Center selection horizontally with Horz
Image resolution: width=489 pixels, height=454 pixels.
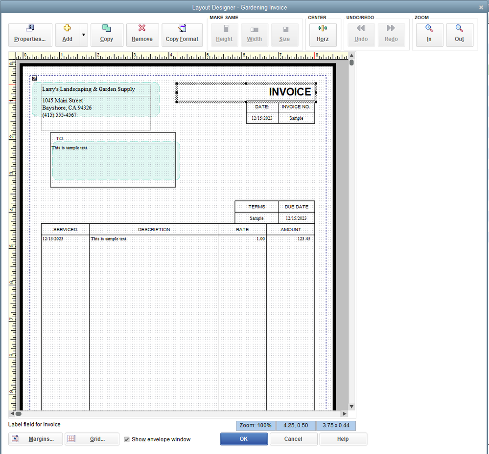click(x=322, y=35)
